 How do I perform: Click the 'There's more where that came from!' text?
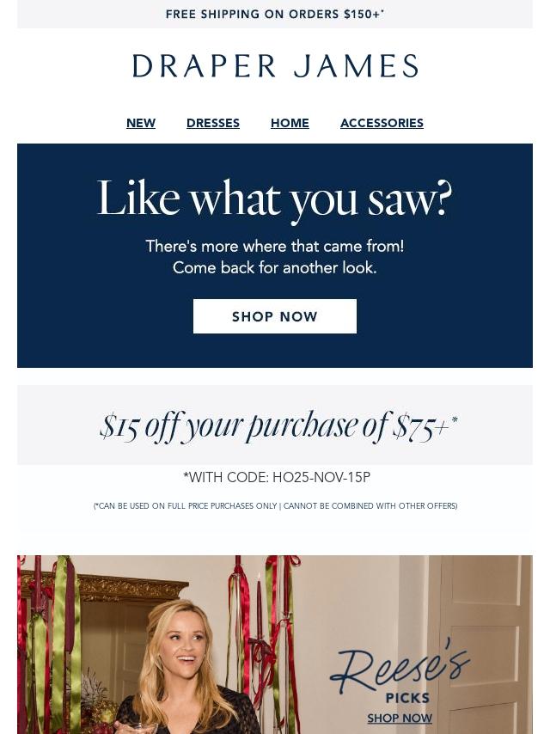(275, 246)
